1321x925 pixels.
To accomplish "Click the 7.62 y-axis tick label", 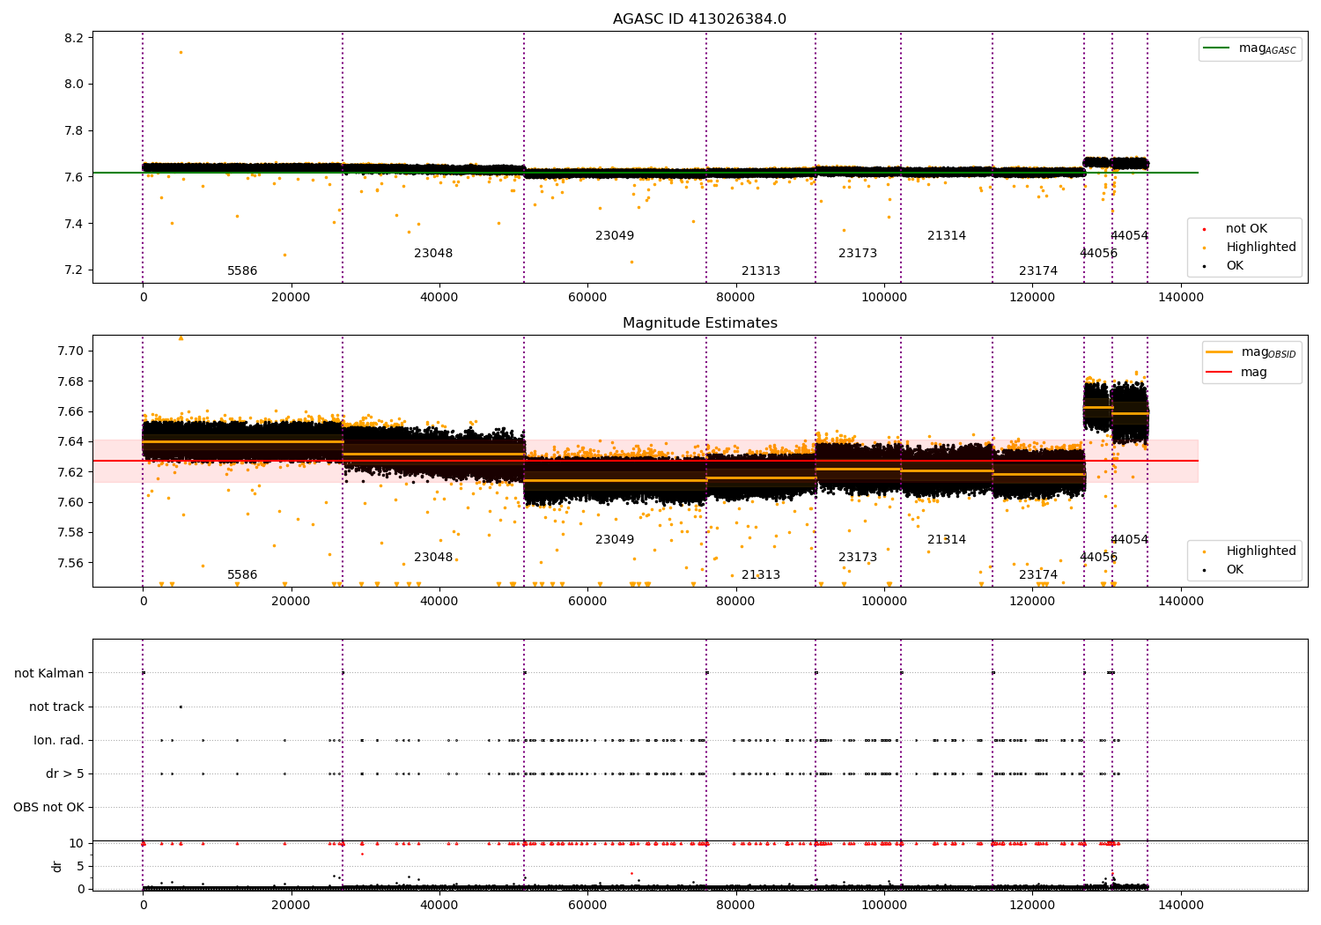I will tap(70, 472).
